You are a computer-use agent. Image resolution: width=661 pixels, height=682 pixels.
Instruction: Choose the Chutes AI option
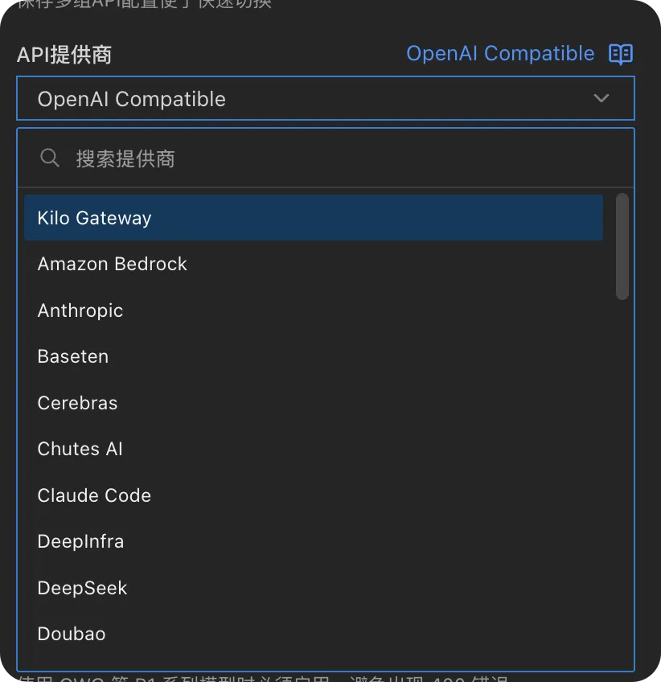pos(80,449)
